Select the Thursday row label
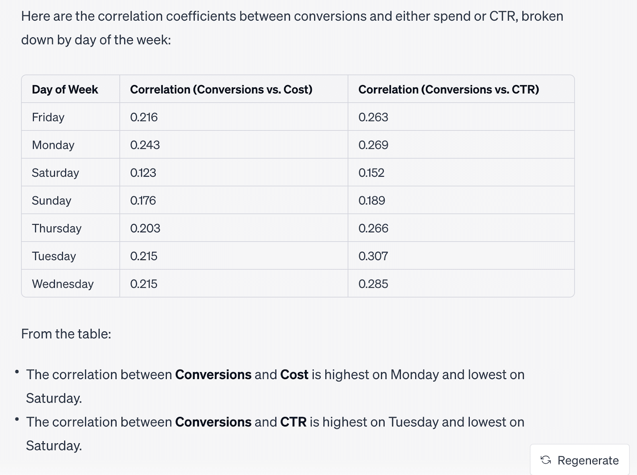 [57, 228]
